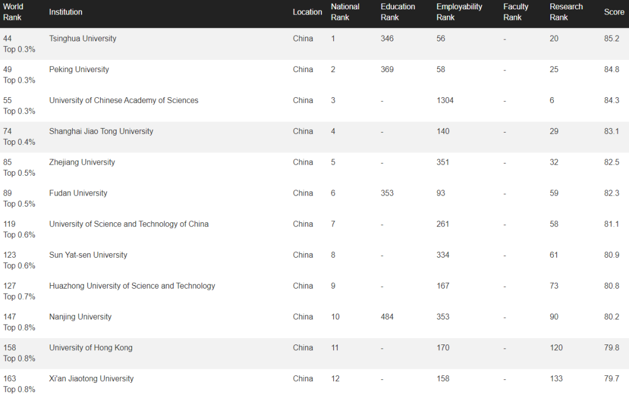Click the Employability Rank column header
This screenshot has width=629, height=398.
click(460, 12)
